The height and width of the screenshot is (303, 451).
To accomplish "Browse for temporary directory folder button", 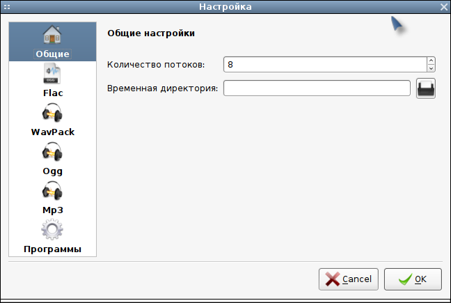I will [426, 88].
